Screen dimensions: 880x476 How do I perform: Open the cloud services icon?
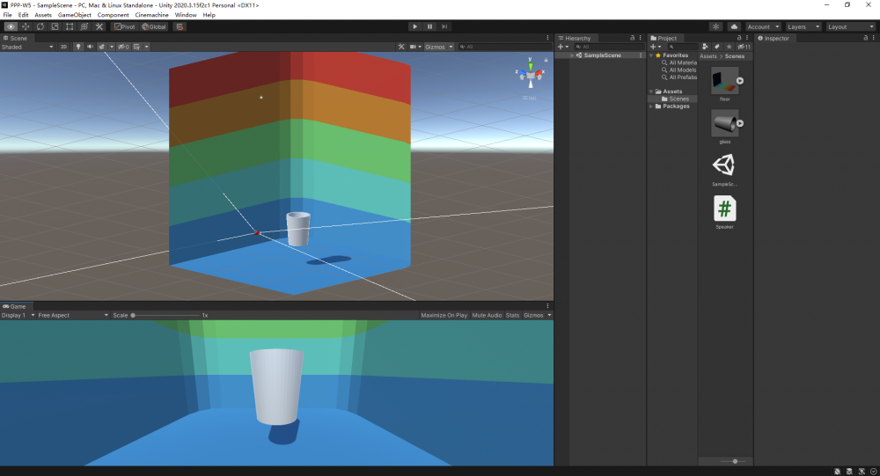point(734,26)
